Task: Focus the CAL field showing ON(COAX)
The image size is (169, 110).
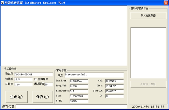Action: (x=114, y=81)
